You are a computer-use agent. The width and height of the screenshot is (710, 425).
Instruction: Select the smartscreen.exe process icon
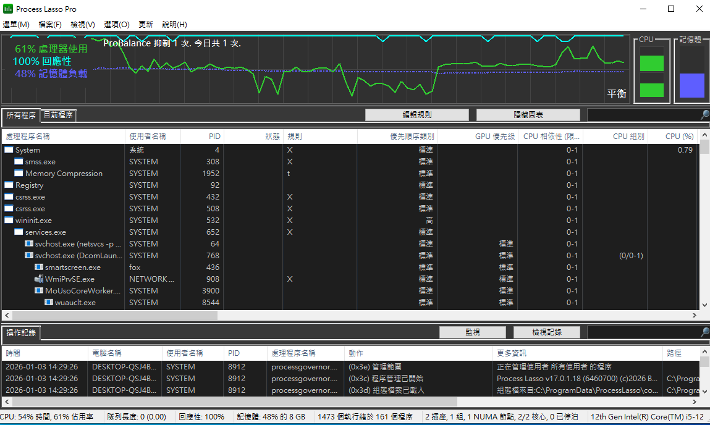coord(38,267)
